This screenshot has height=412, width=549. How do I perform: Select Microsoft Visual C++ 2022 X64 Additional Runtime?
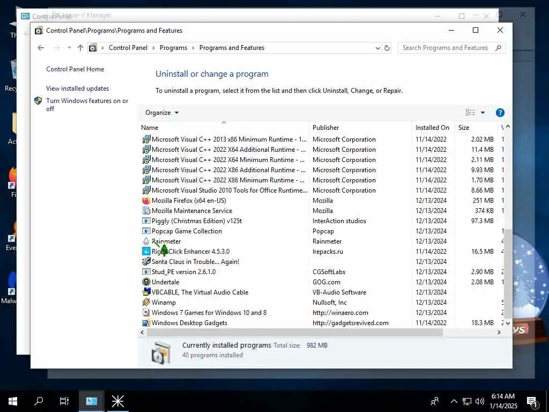point(321,150)
